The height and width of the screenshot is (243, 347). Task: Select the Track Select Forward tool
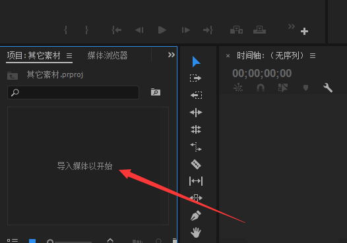pos(196,78)
